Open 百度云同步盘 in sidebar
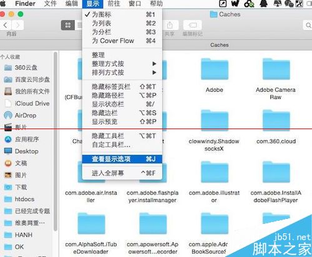Screen dimensions: 312x257 pos(27,79)
